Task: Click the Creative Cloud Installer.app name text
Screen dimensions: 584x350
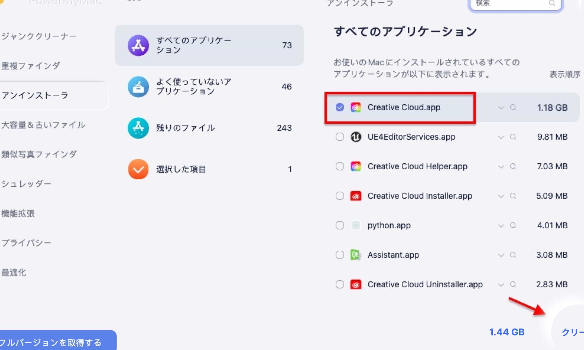Action: 420,196
